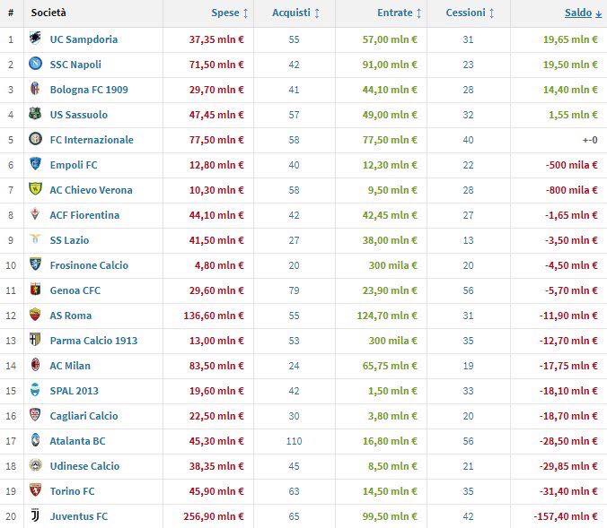Click the FC Internazionale club crest
This screenshot has height=528, width=607.
pos(35,140)
